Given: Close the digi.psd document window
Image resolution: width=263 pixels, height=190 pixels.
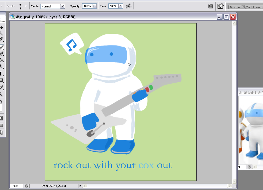Looking at the screenshot, I should pos(233,17).
